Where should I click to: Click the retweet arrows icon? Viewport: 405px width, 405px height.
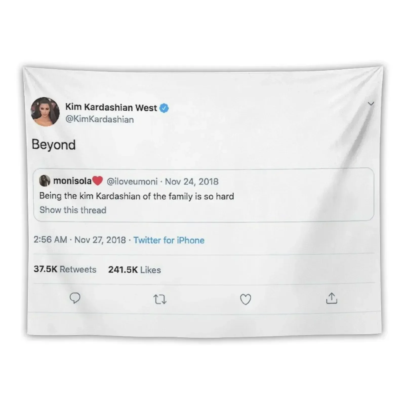(160, 300)
